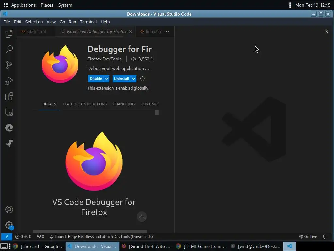Switch to the vm3@vm3 terminal taskbar window
This screenshot has height=251, width=334.
[x=256, y=246]
